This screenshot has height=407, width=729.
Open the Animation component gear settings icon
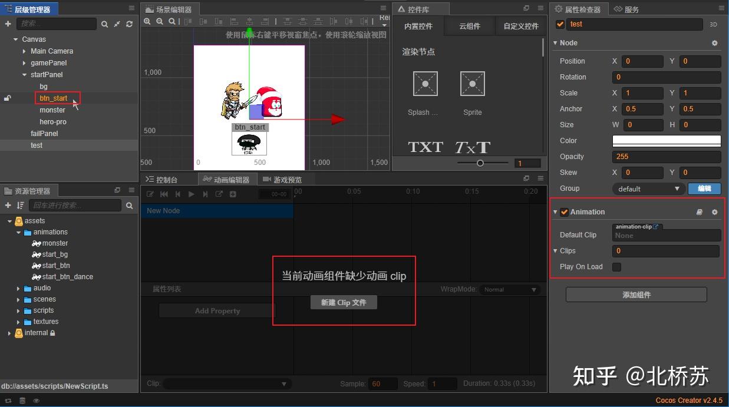point(715,211)
